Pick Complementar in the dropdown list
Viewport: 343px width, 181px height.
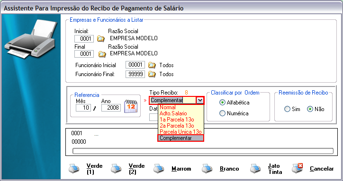tap(181, 138)
